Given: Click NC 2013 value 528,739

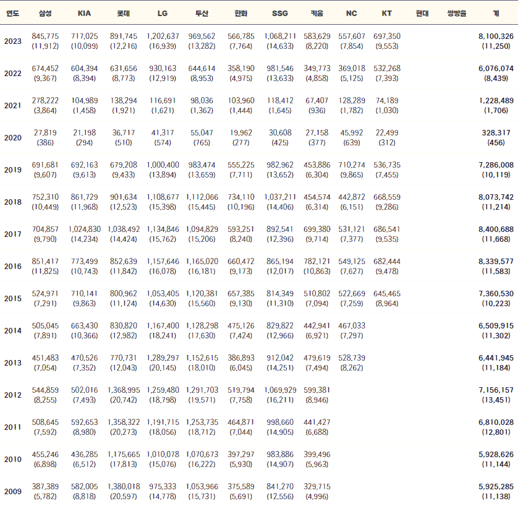Looking at the screenshot, I should [x=352, y=358].
